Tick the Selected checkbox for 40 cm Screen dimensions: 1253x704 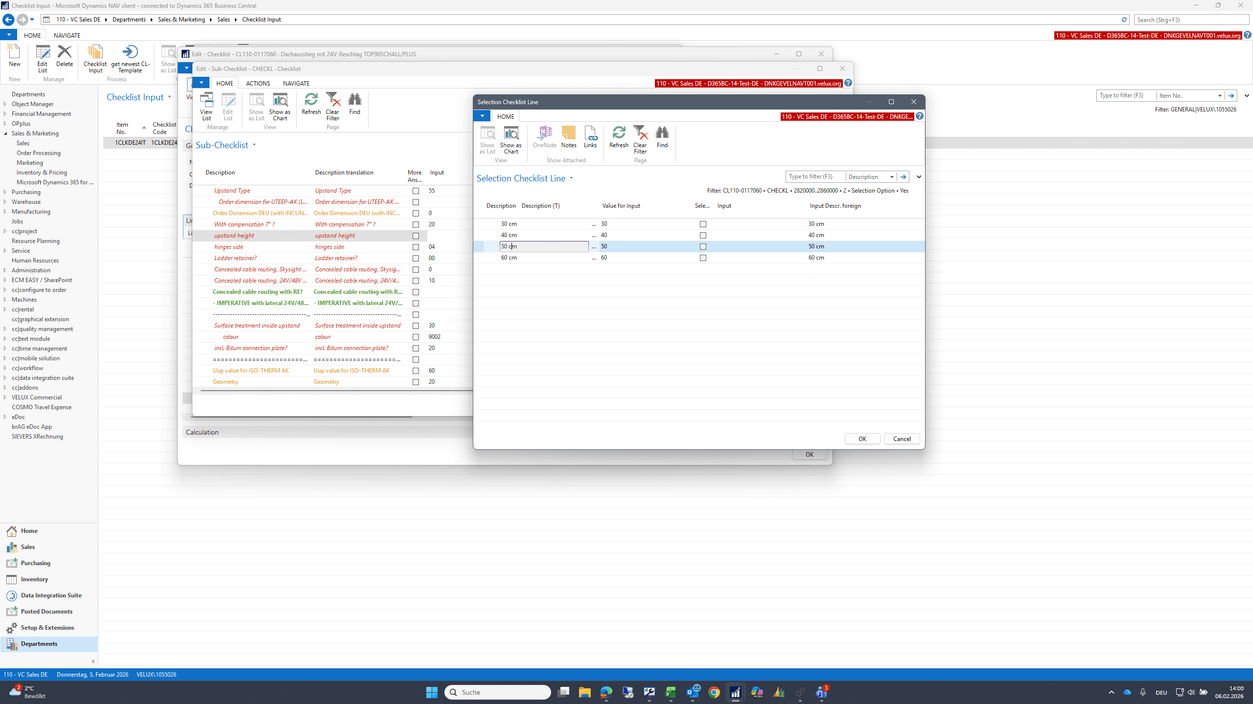pyautogui.click(x=703, y=235)
